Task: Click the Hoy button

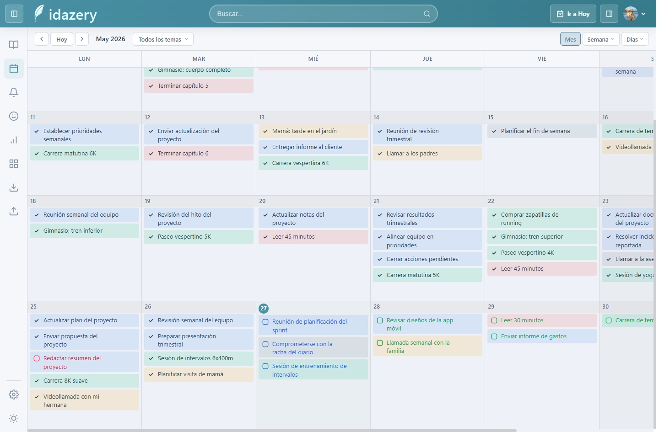Action: (62, 39)
